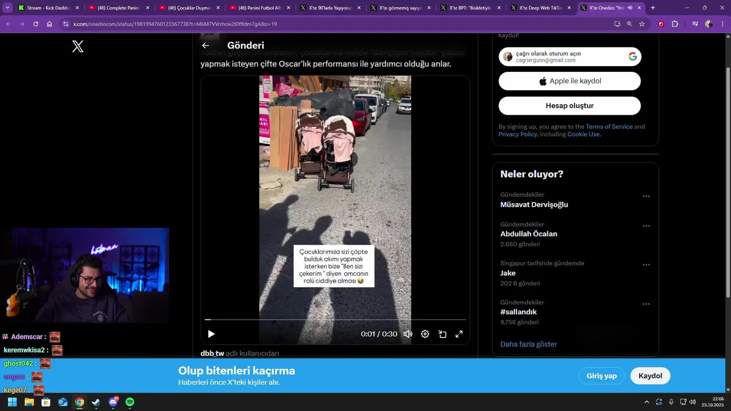Open the Privacy Policy link
The image size is (731, 411).
click(x=517, y=134)
